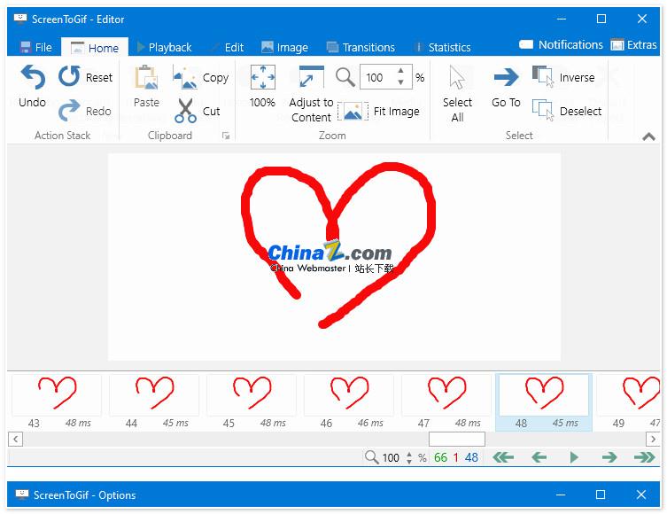
Task: Open the Transitions tab
Action: coord(361,47)
